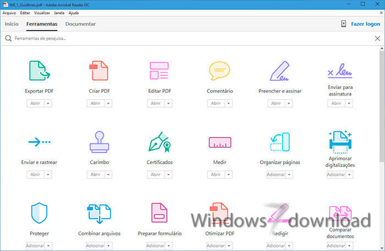Screen dimensions: 385x251
Task: Select the Preencher e assinar pen icon
Action: click(279, 71)
